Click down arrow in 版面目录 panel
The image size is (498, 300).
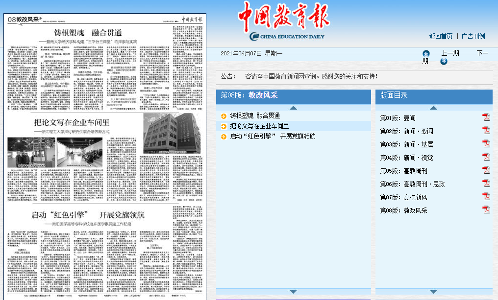pos(433,292)
